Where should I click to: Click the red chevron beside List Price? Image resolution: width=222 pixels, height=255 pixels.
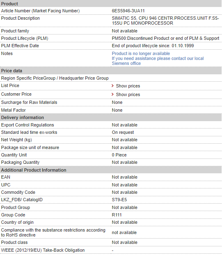pyautogui.click(x=112, y=86)
